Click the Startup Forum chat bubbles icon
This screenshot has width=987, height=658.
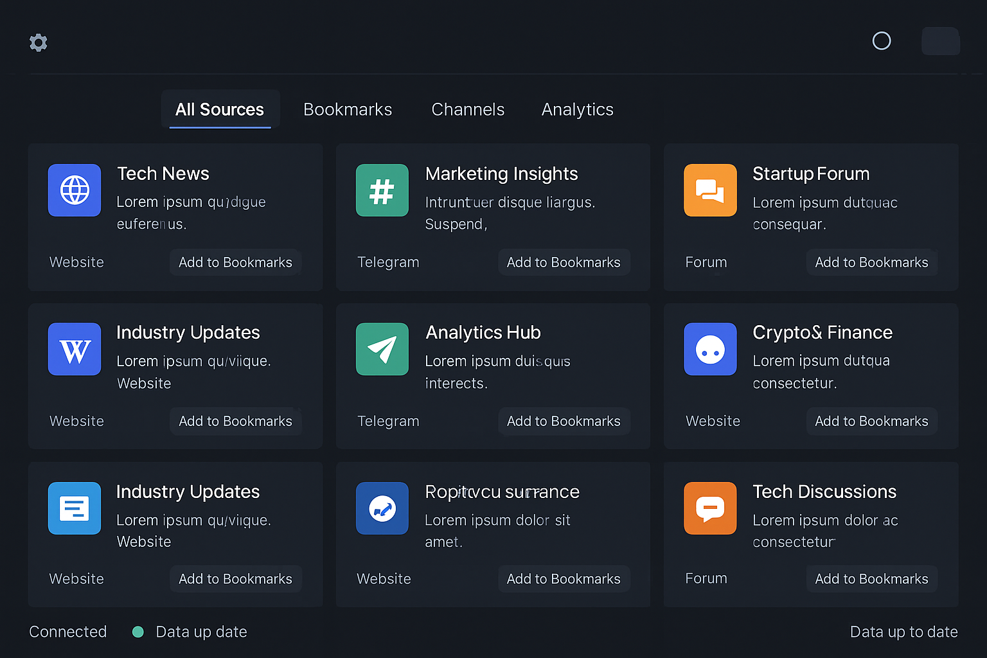(x=710, y=190)
